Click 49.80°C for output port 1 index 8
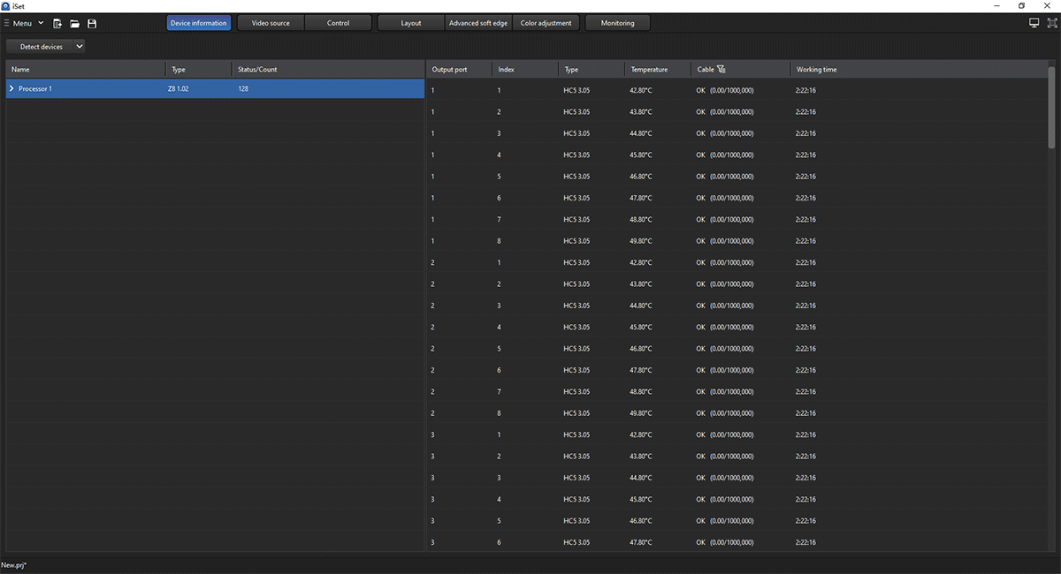1061x574 pixels. click(641, 241)
